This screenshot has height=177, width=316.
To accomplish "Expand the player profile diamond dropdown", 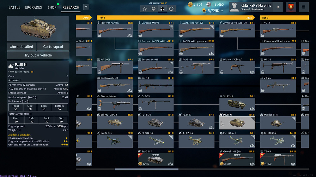I will (278, 7).
